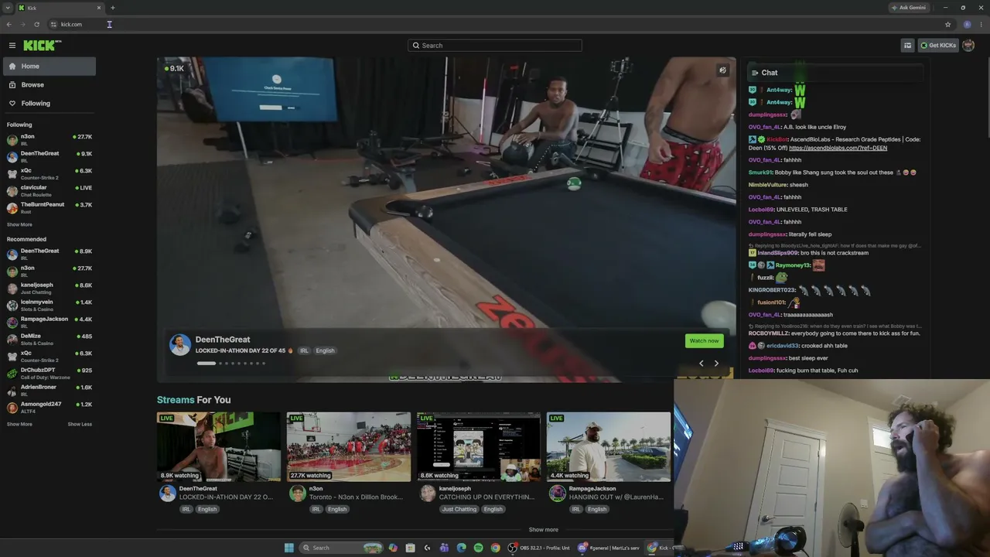Open Spotify from the taskbar
The height and width of the screenshot is (557, 990).
click(478, 548)
